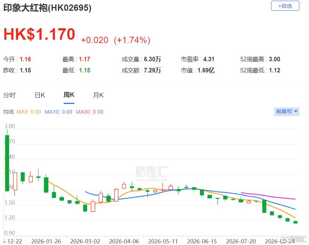Viewport: 309px width, 245px height.
Task: Click the current price HK$1.170
Action: 39,34
